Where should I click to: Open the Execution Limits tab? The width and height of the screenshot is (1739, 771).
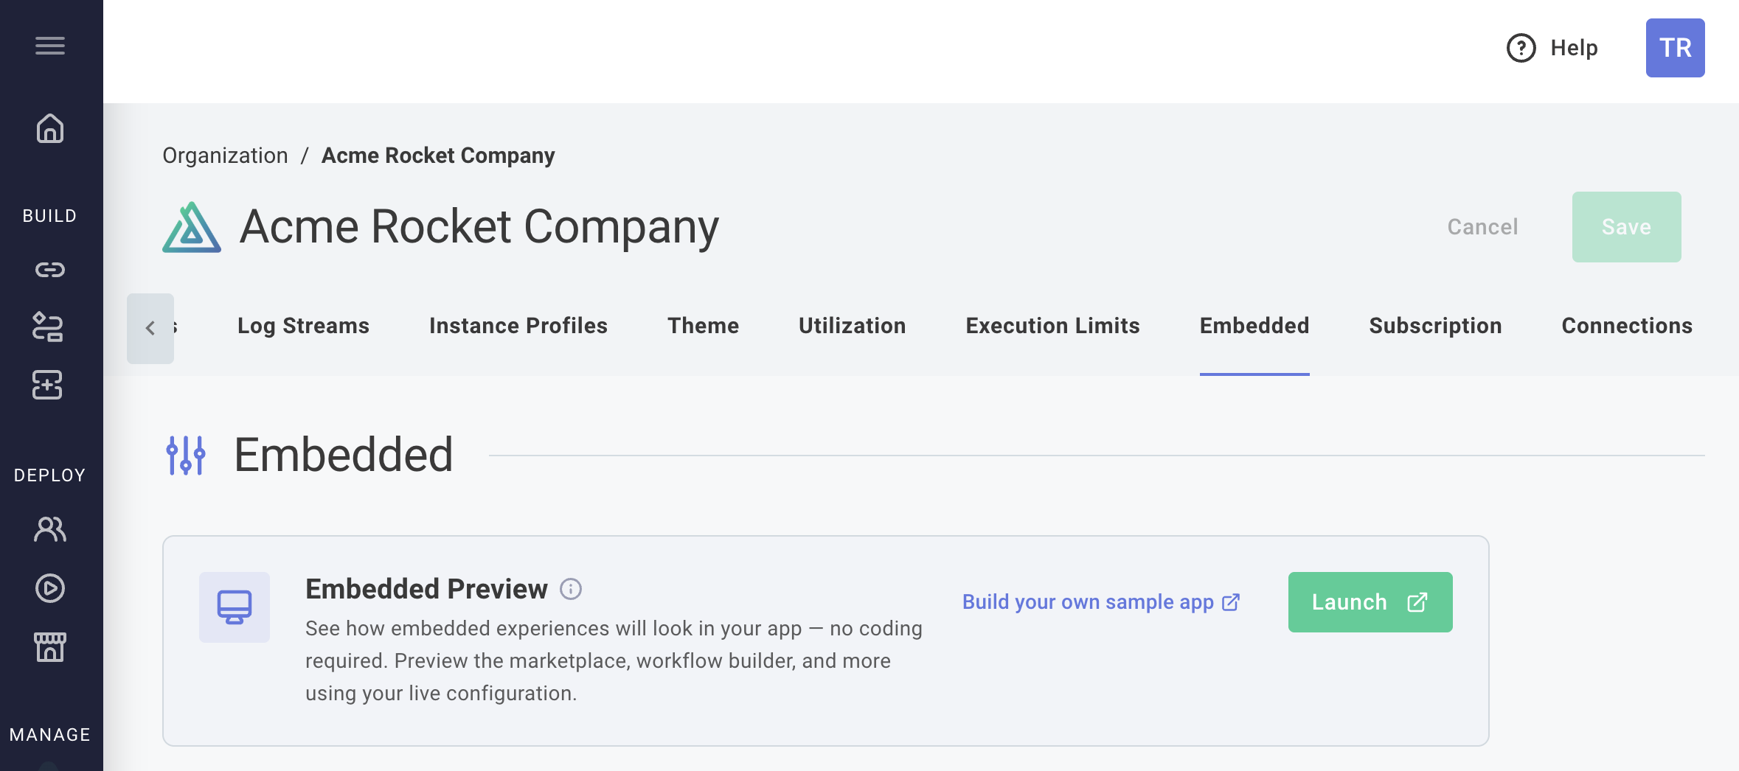click(x=1052, y=326)
